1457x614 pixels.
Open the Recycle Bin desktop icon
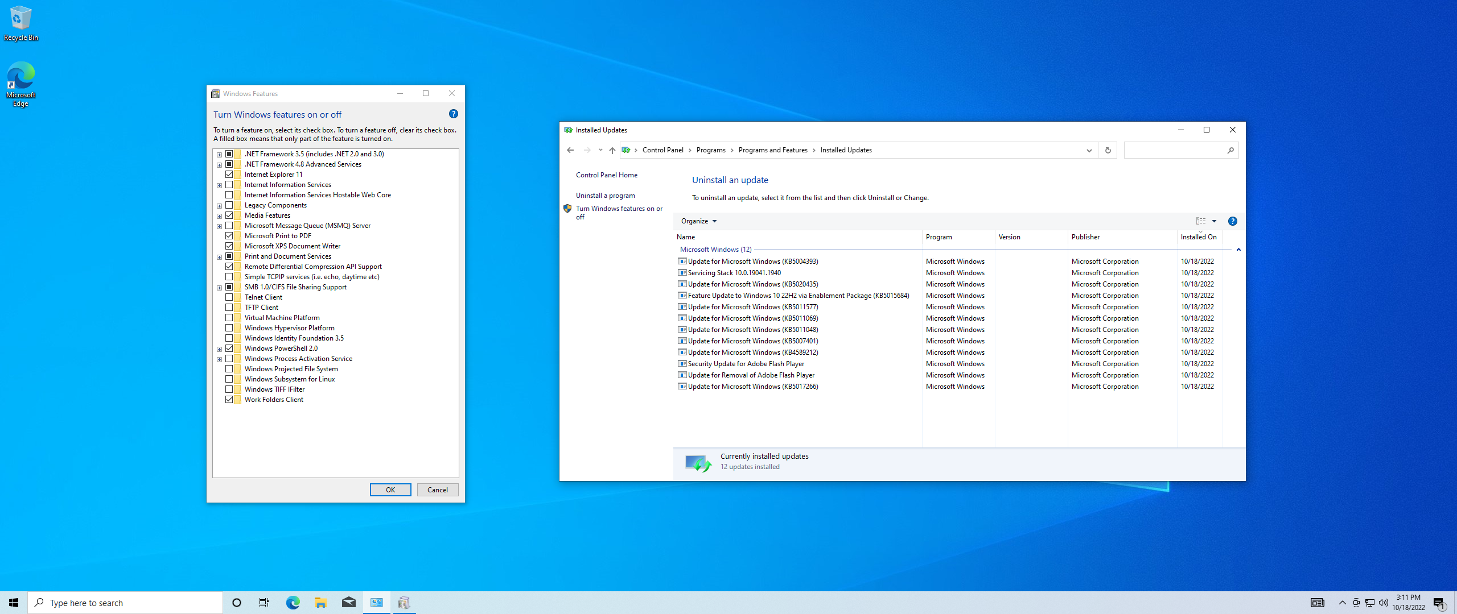click(20, 23)
